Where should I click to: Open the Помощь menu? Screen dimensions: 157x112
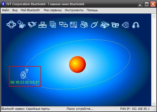pyautogui.click(x=92, y=10)
